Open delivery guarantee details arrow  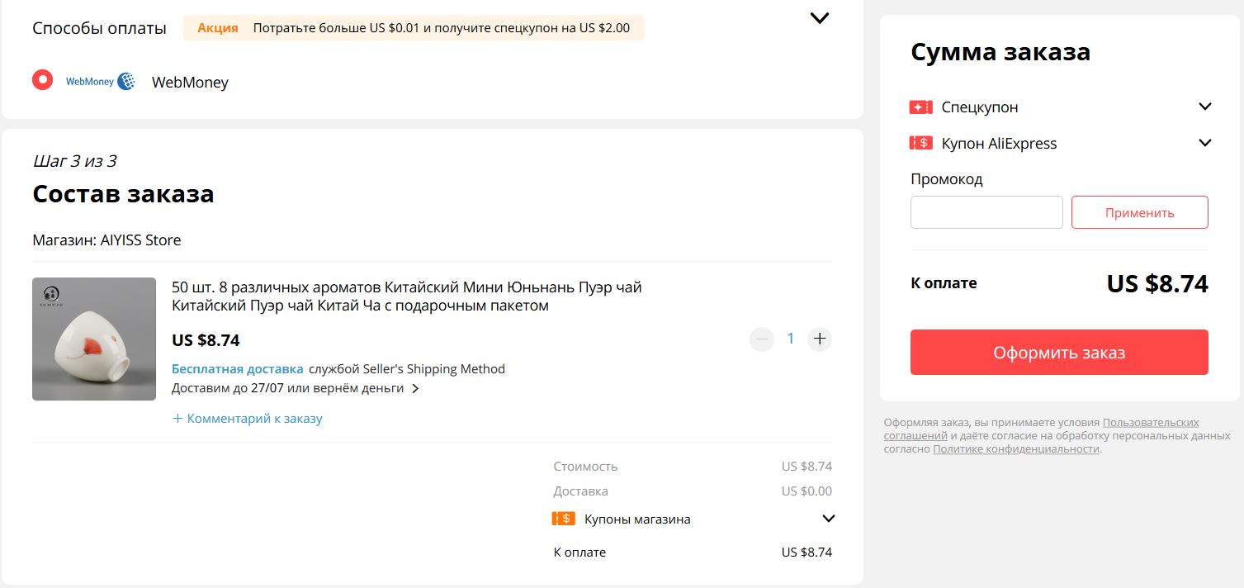tap(415, 388)
